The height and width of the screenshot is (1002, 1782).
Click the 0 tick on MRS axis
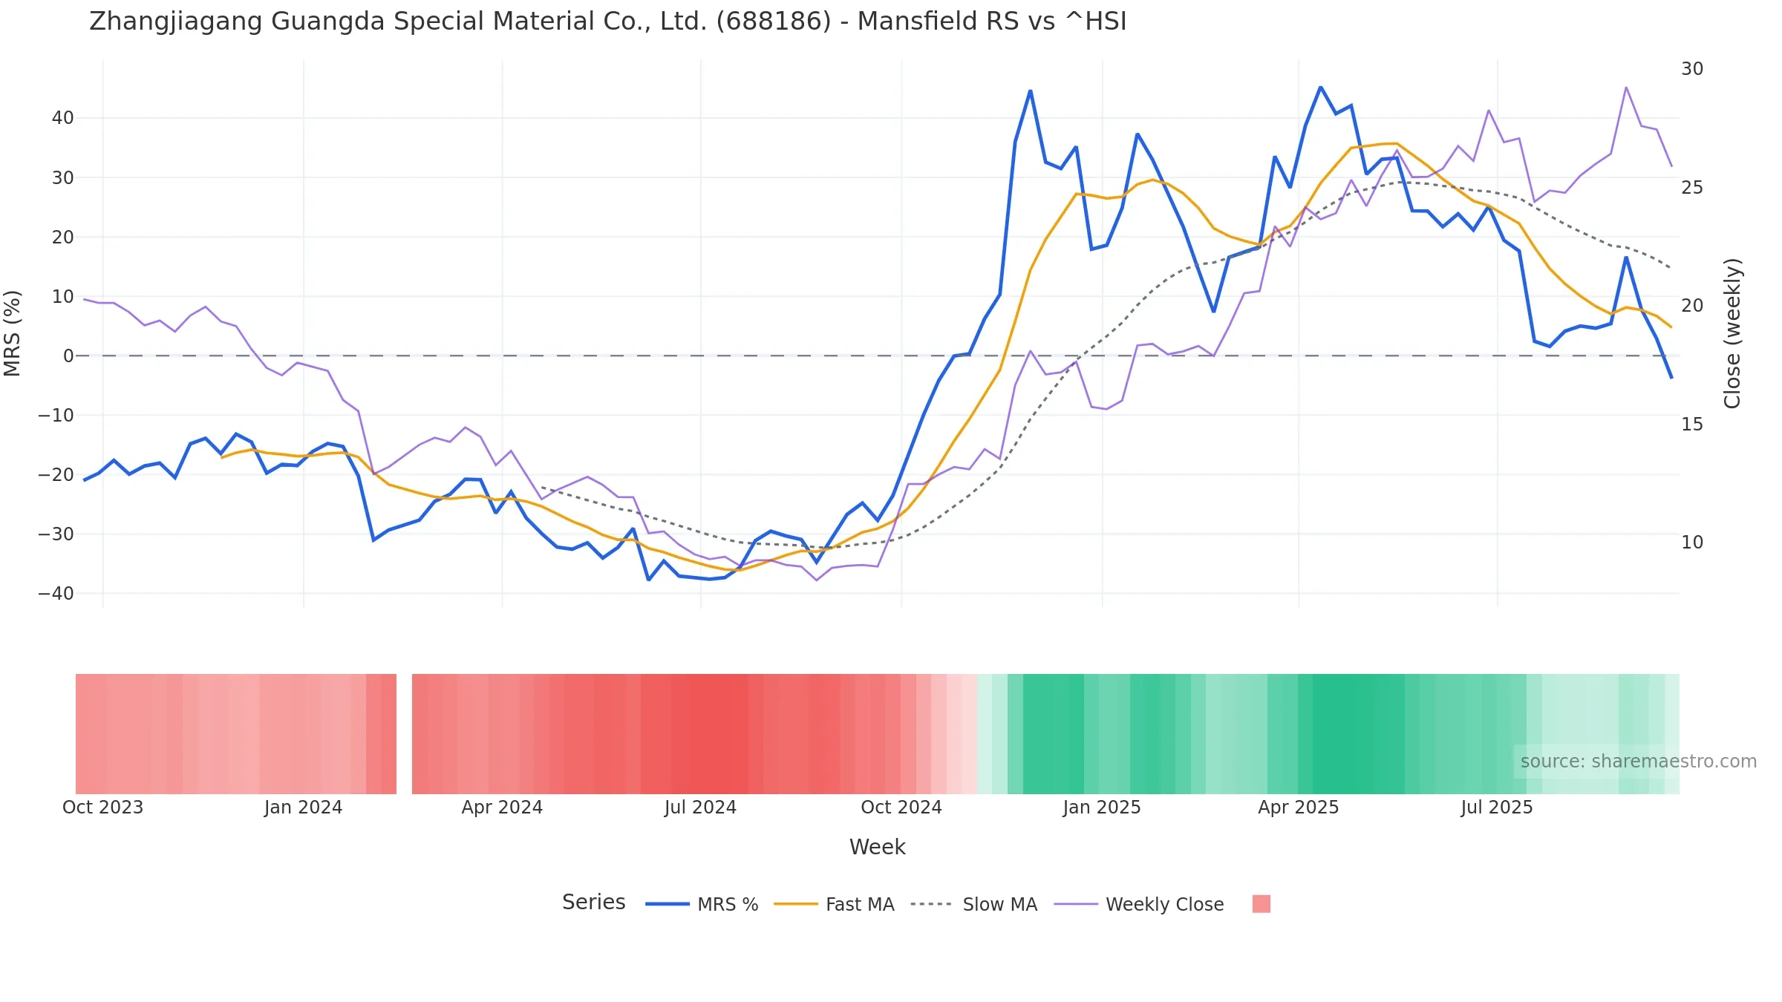(x=68, y=356)
